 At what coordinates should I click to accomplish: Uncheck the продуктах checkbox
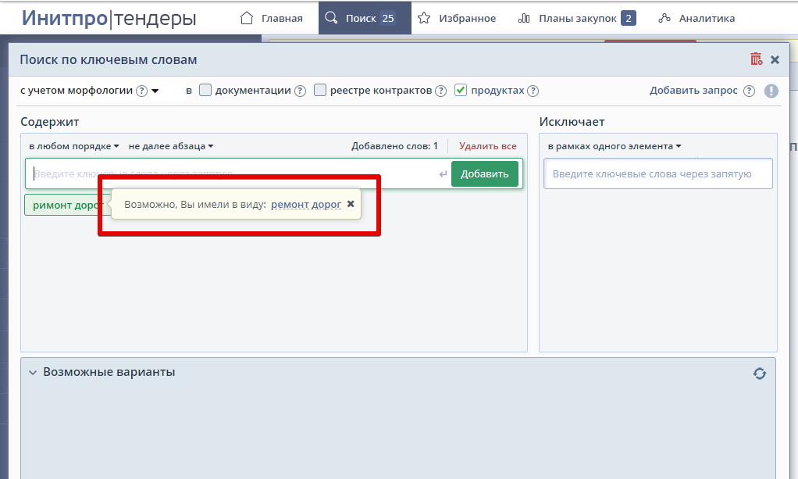[x=461, y=90]
